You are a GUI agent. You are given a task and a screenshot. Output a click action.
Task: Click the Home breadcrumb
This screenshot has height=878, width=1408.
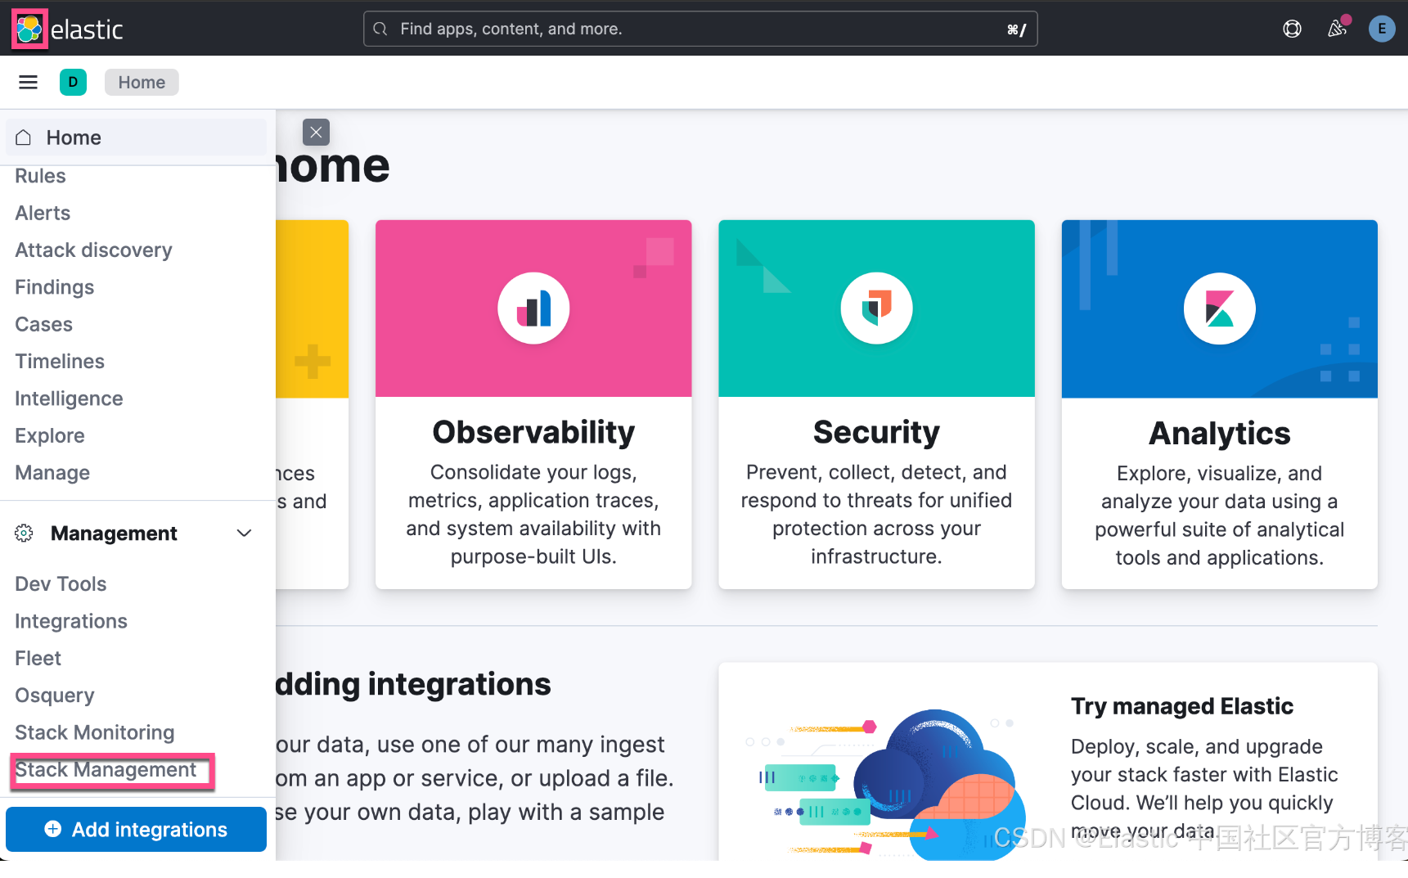(x=142, y=83)
